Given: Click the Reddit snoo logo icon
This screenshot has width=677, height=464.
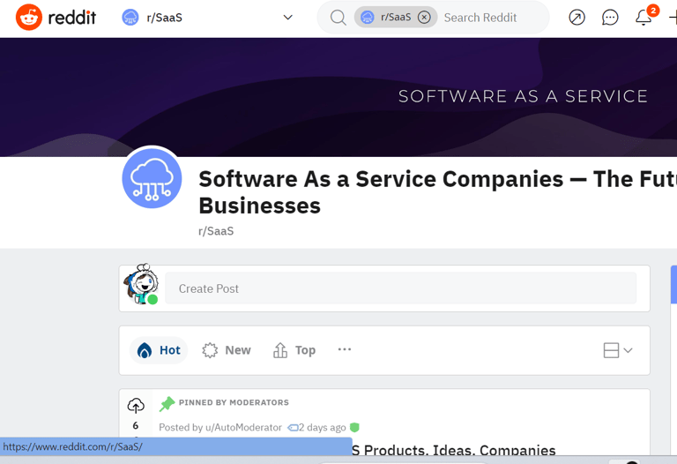Looking at the screenshot, I should [x=29, y=18].
